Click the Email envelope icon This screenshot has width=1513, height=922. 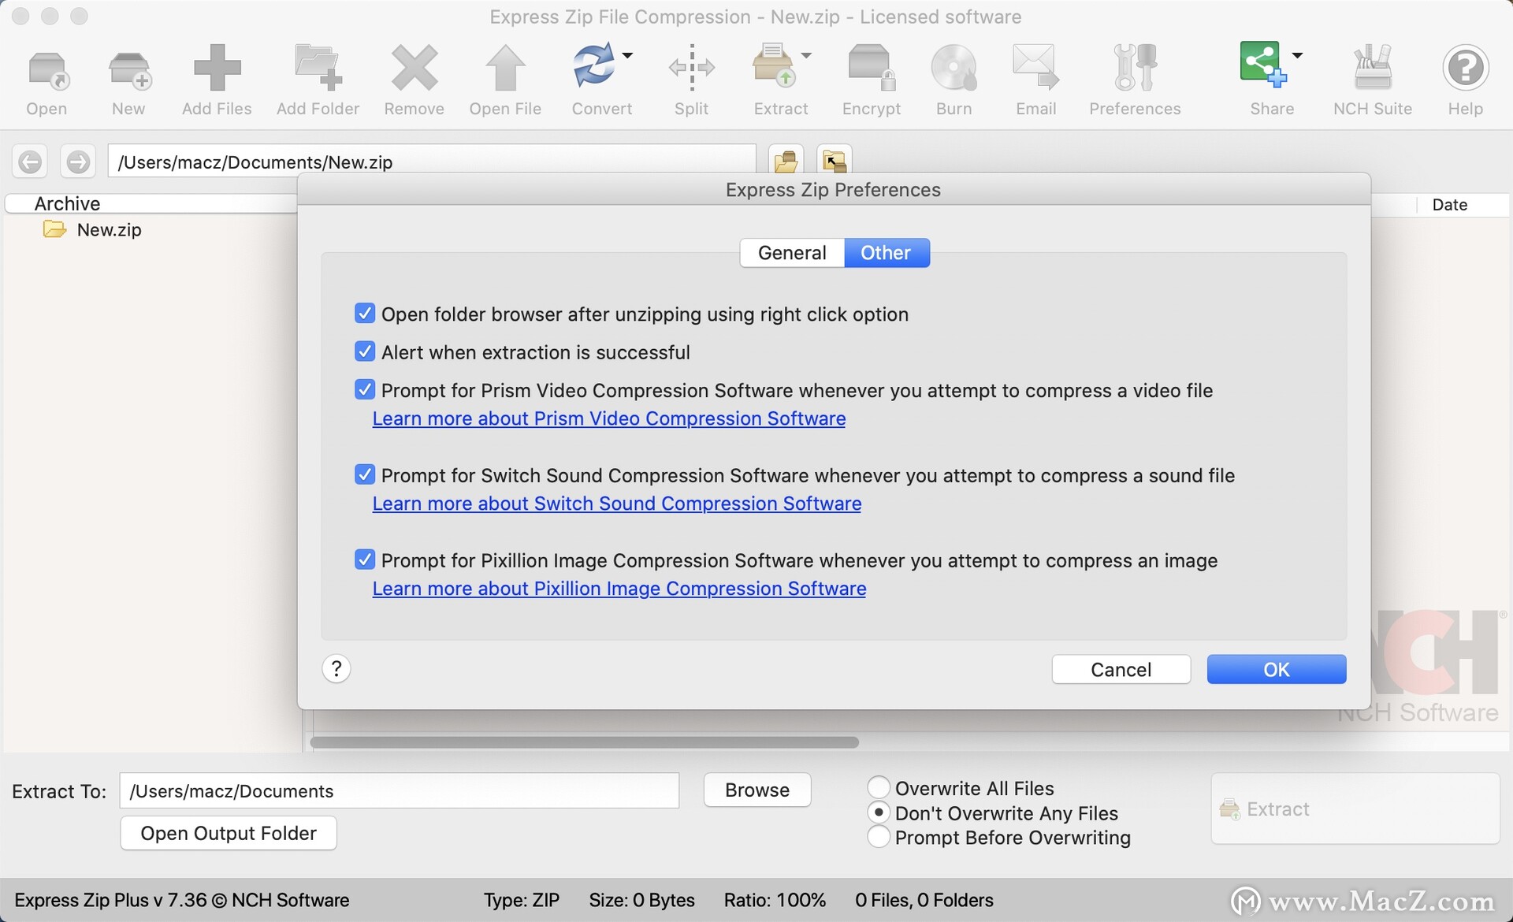(1035, 68)
